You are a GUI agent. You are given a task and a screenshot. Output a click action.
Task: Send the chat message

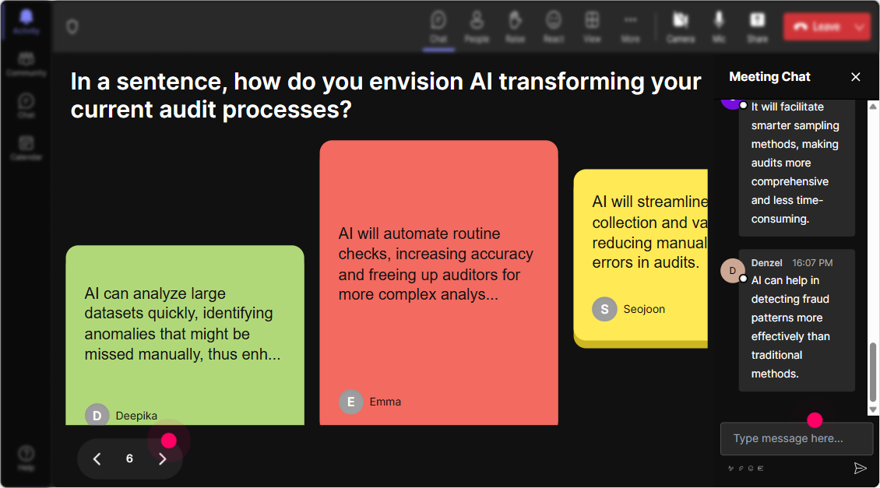pos(860,469)
